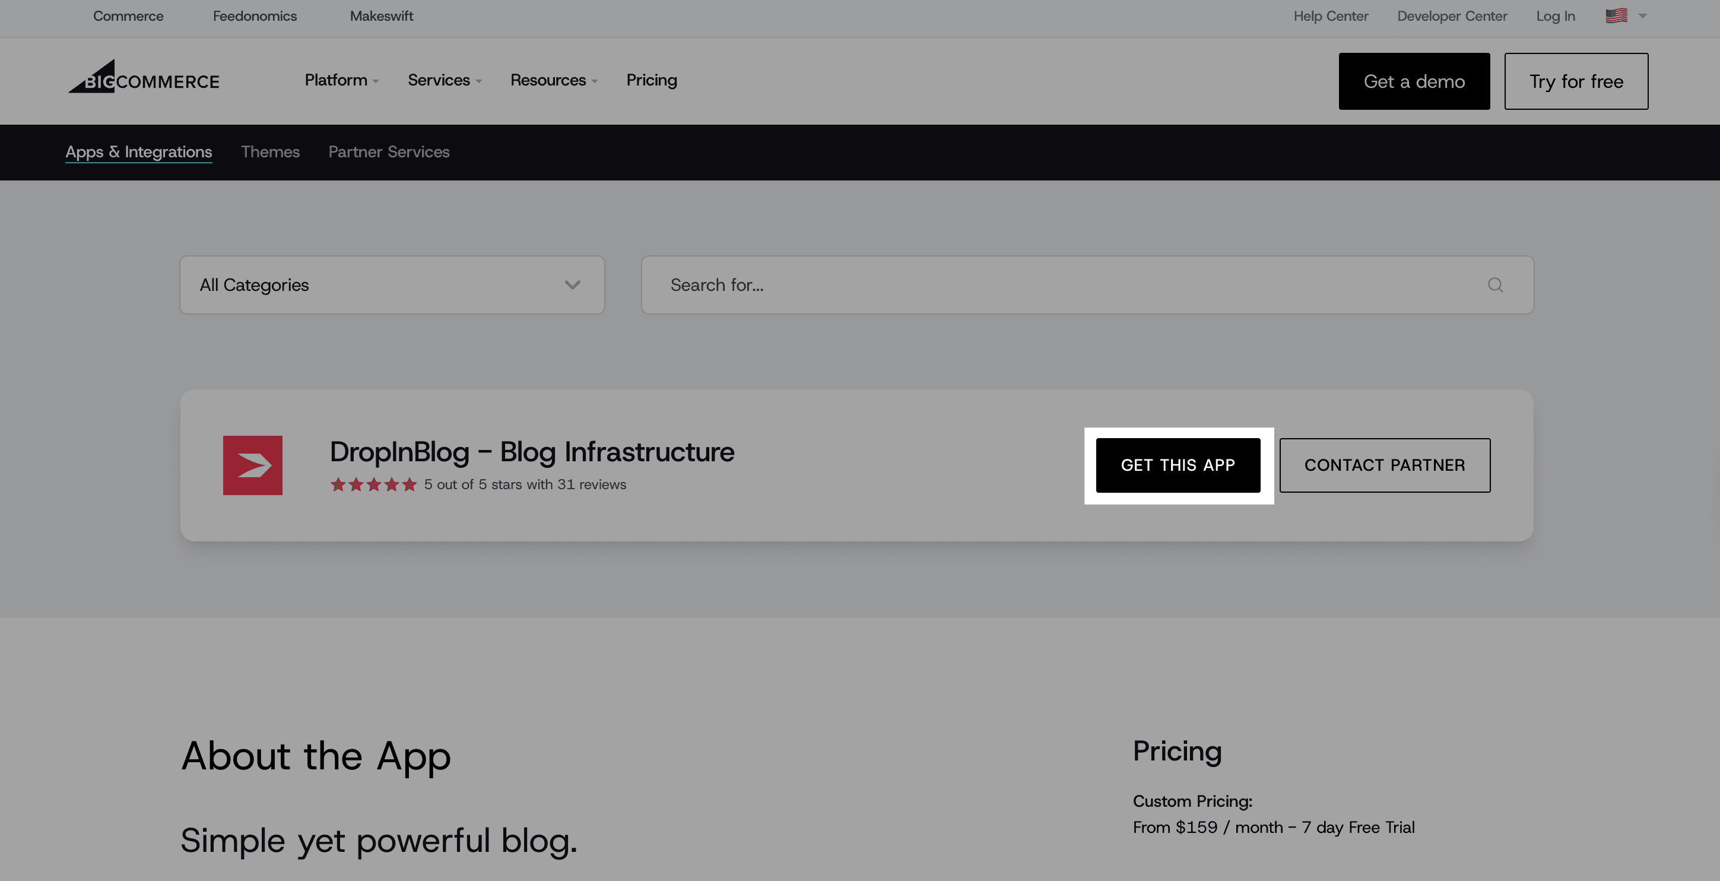
Task: Open the Developer Center link
Action: coord(1452,16)
